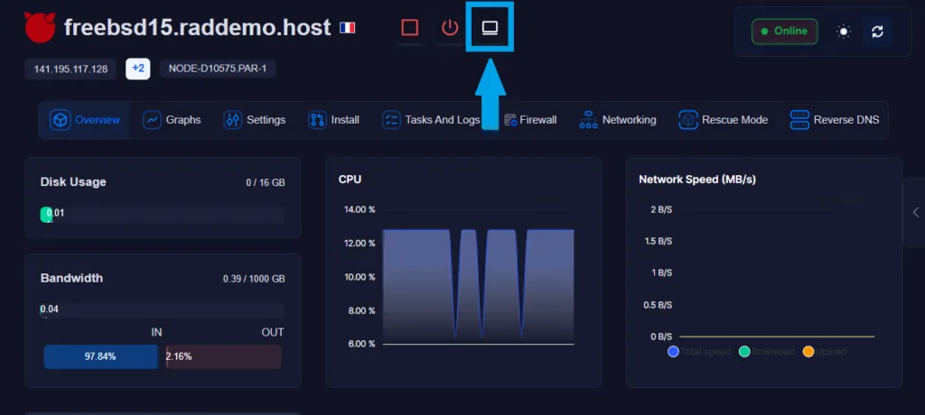Open the Reverse DNS tab

coord(835,120)
